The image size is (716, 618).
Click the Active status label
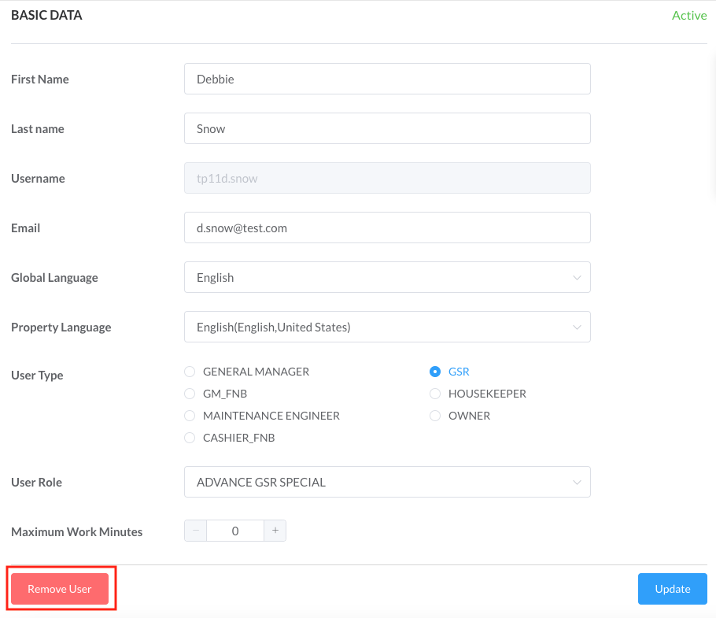689,15
